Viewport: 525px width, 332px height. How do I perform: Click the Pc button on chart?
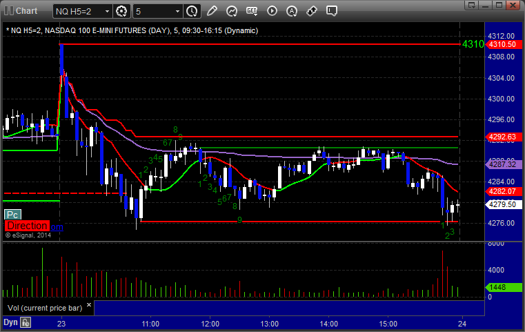[12, 215]
